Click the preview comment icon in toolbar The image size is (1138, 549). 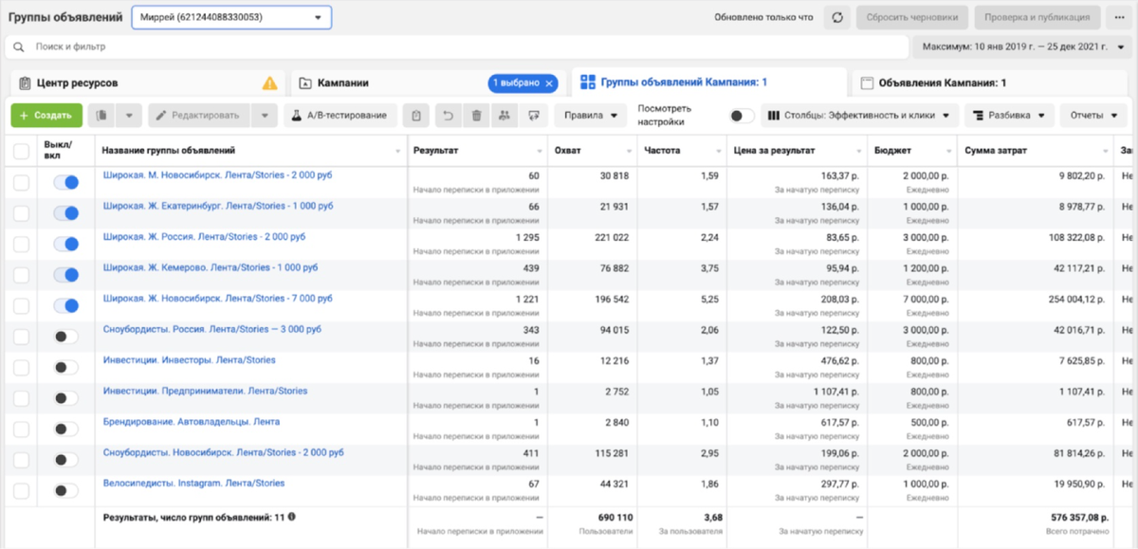tap(535, 115)
